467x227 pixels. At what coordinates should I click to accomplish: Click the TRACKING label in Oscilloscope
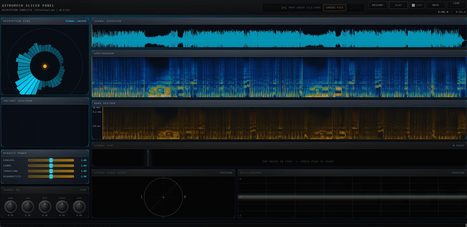(458, 173)
